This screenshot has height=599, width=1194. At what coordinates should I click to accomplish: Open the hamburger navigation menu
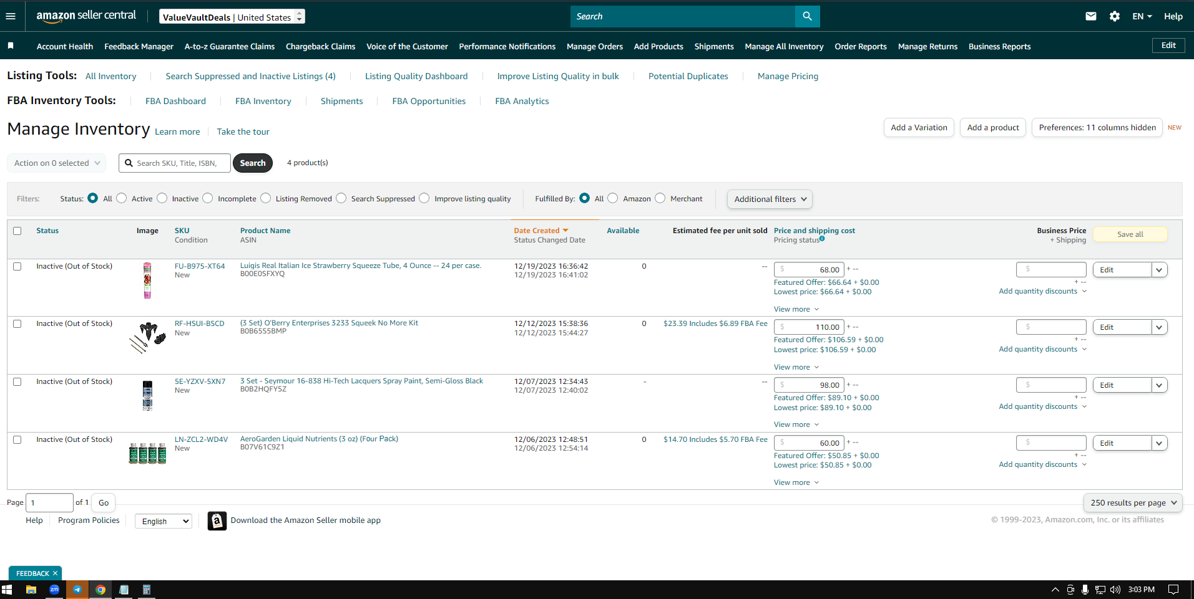pos(11,16)
